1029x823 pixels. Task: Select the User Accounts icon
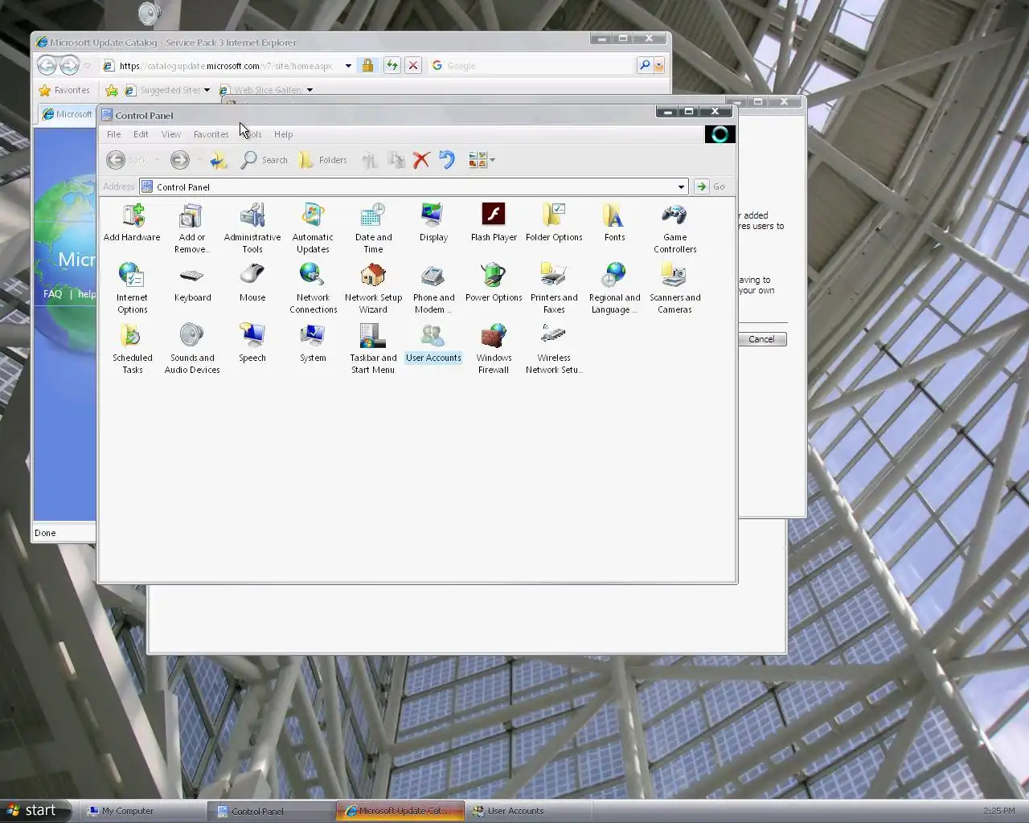(x=433, y=343)
